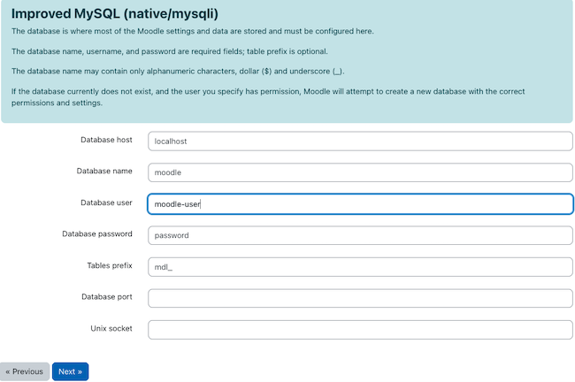Go back with the « Previous button
The width and height of the screenshot is (575, 382).
(25, 371)
